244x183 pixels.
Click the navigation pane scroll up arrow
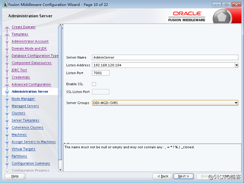click(60, 25)
